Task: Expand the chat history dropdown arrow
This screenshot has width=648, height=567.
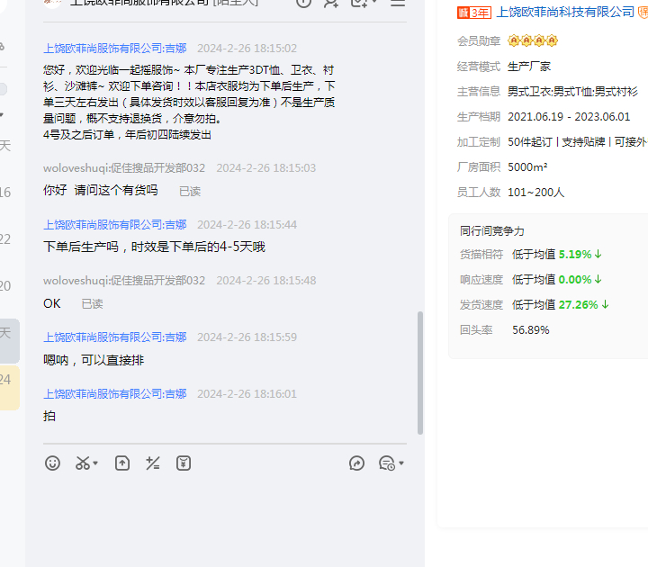Action: [400, 463]
